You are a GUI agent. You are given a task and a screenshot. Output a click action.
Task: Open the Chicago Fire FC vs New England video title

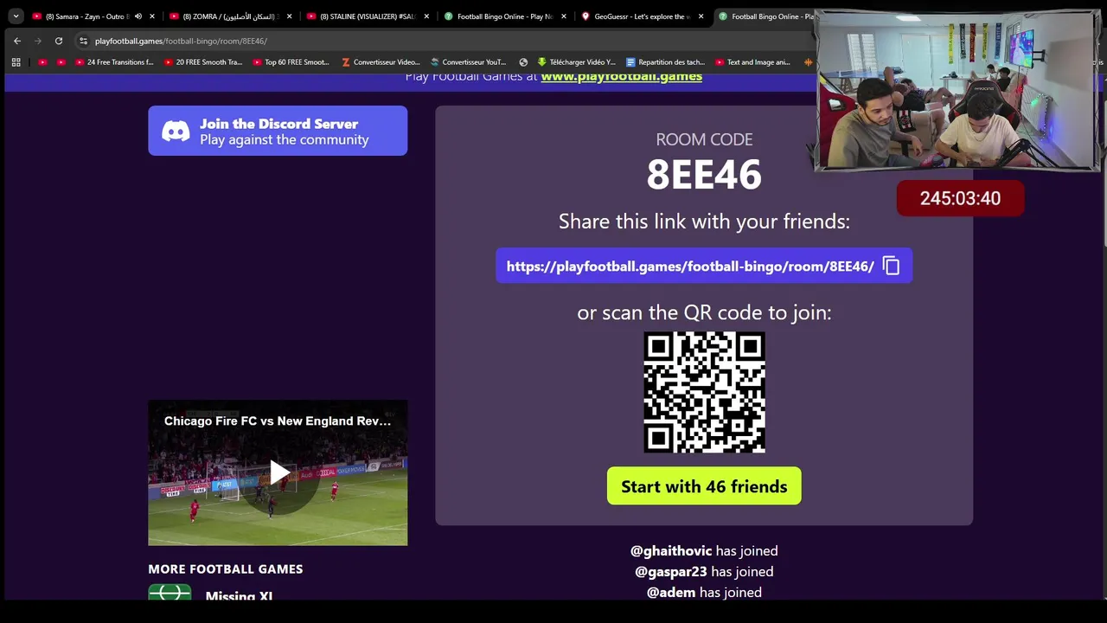[278, 421]
